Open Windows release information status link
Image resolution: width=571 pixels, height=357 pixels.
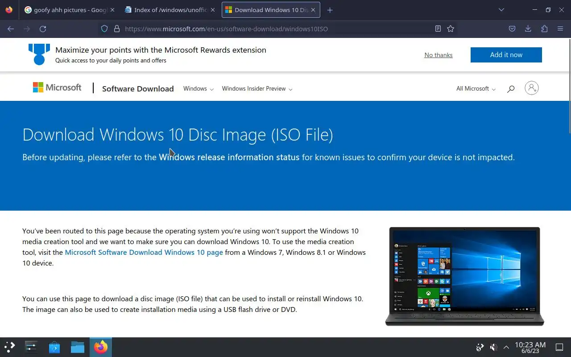229,157
